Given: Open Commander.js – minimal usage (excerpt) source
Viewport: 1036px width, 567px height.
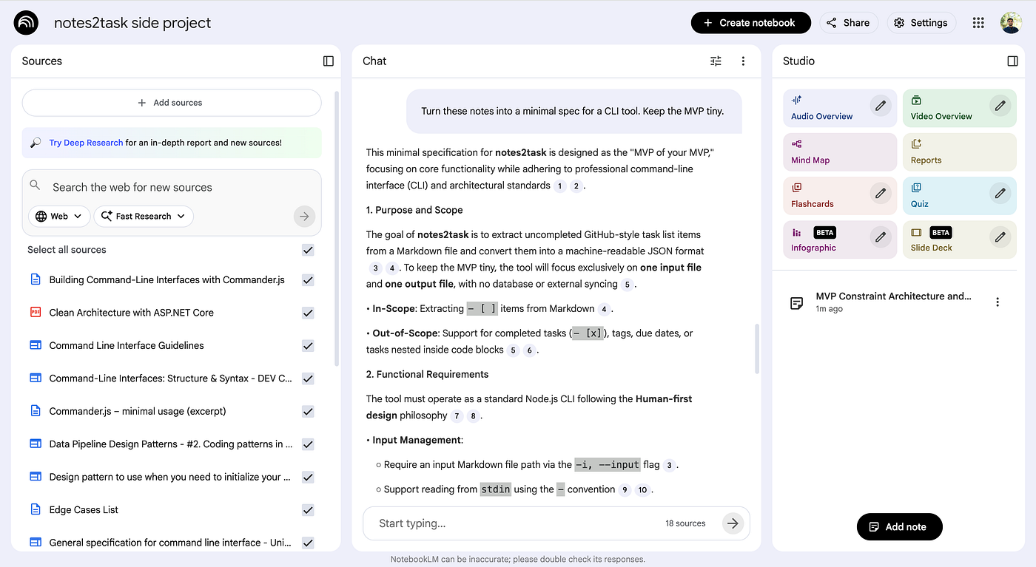Looking at the screenshot, I should click(138, 411).
